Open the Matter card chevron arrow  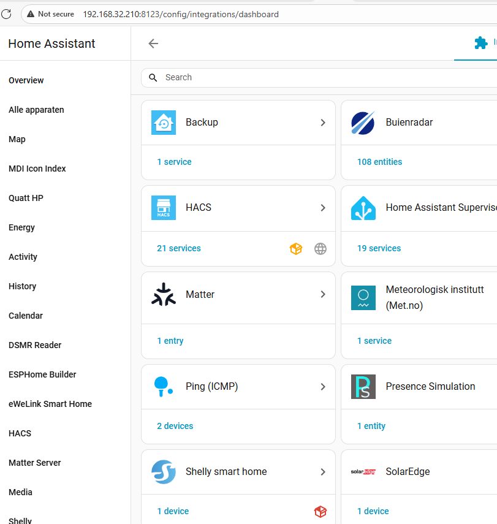click(x=323, y=295)
